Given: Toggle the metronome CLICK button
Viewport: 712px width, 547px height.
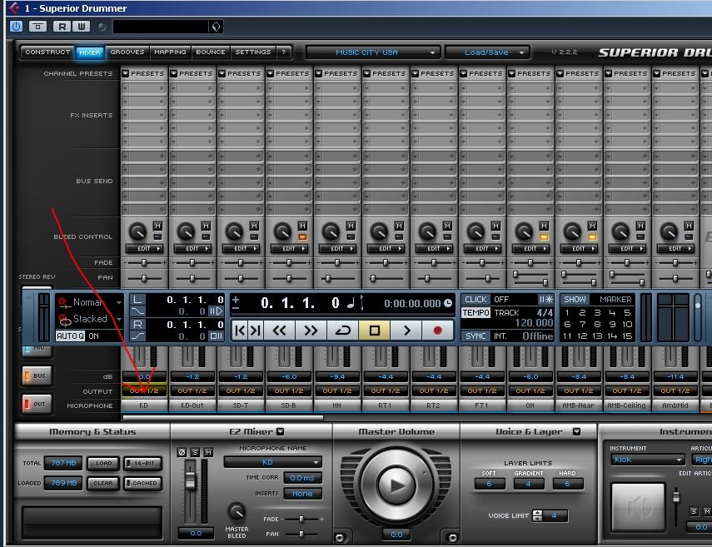Looking at the screenshot, I should (x=476, y=300).
